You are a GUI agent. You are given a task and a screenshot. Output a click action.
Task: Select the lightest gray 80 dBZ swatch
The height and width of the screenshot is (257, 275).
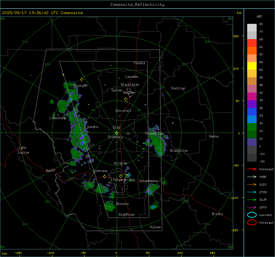pos(252,28)
